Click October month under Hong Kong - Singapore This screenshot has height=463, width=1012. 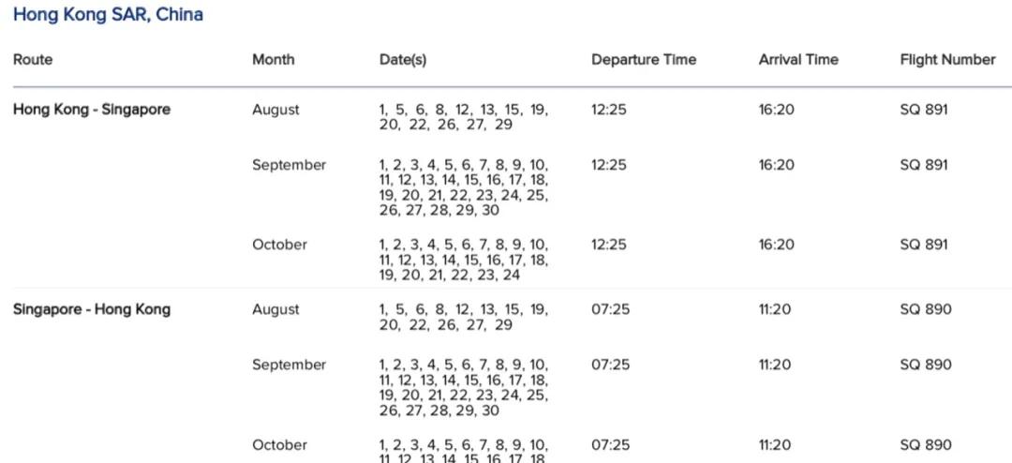click(x=279, y=245)
